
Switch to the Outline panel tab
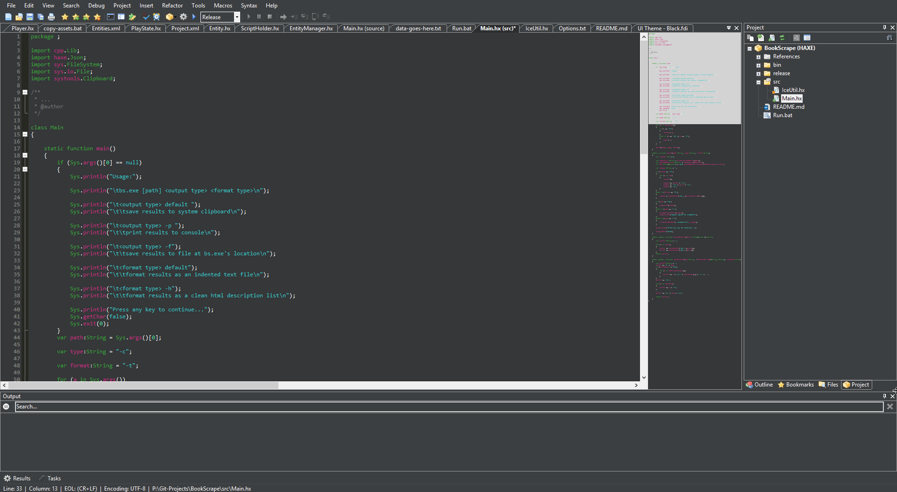(x=759, y=385)
